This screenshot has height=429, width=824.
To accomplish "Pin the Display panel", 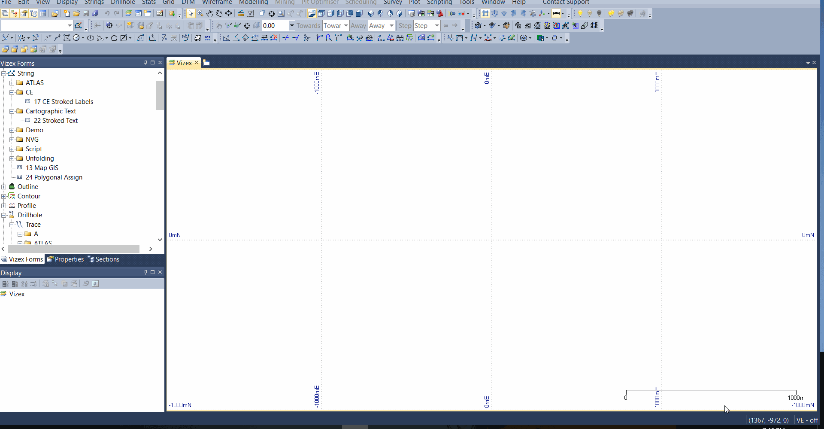I will [145, 272].
